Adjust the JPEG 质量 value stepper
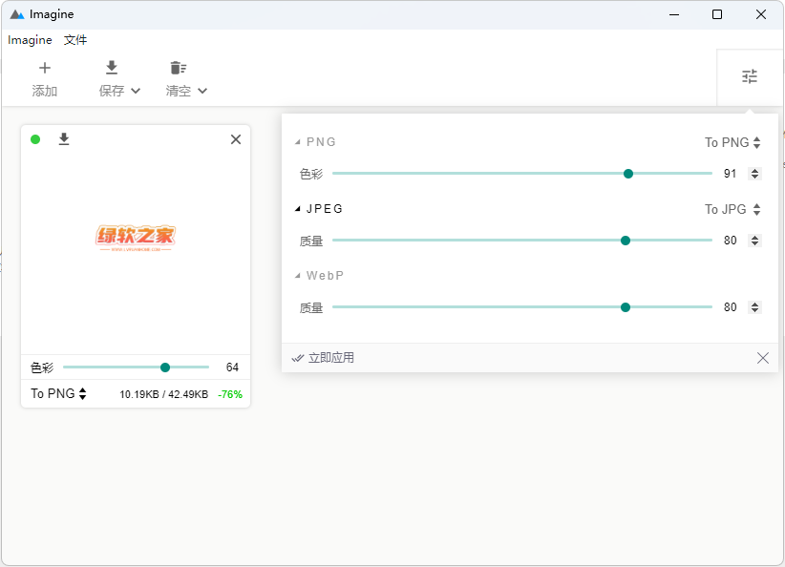Screen dimensions: 785x567 (x=754, y=241)
